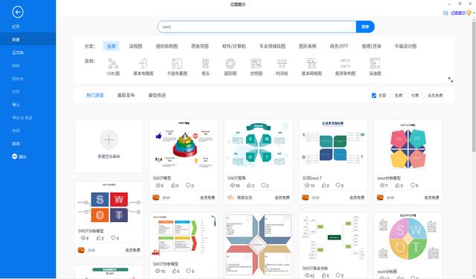Filter by the 全部 category
Screen dimensions: 476x279
pos(111,46)
